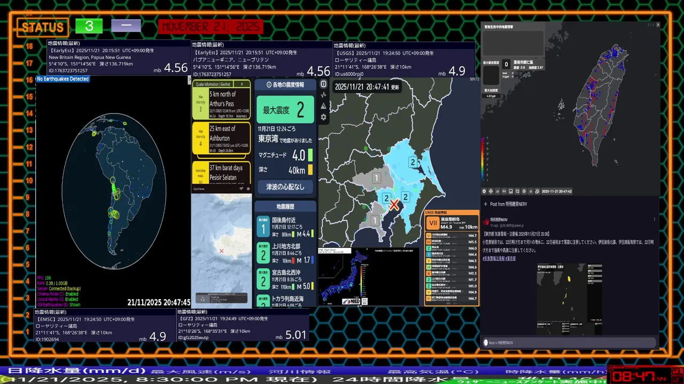
Task: Click the New Britain Region, Papua New Guinea info box
Action: click(x=119, y=58)
